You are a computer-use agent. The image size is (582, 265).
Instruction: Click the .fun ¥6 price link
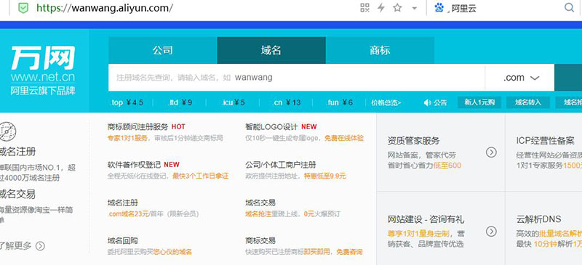tap(339, 102)
